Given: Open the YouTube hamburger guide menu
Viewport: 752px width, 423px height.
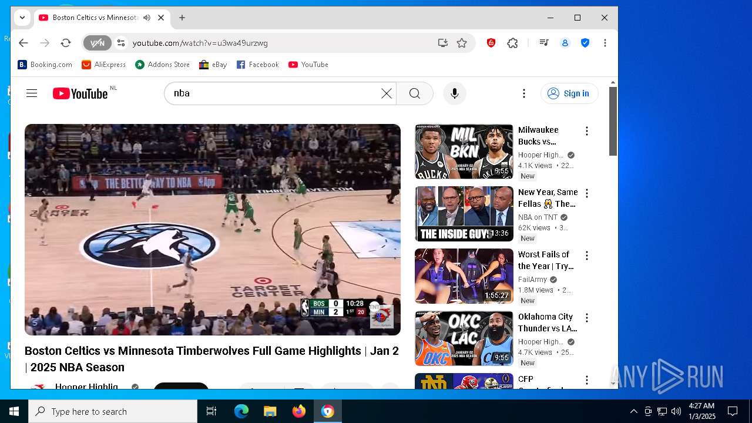Looking at the screenshot, I should (32, 93).
